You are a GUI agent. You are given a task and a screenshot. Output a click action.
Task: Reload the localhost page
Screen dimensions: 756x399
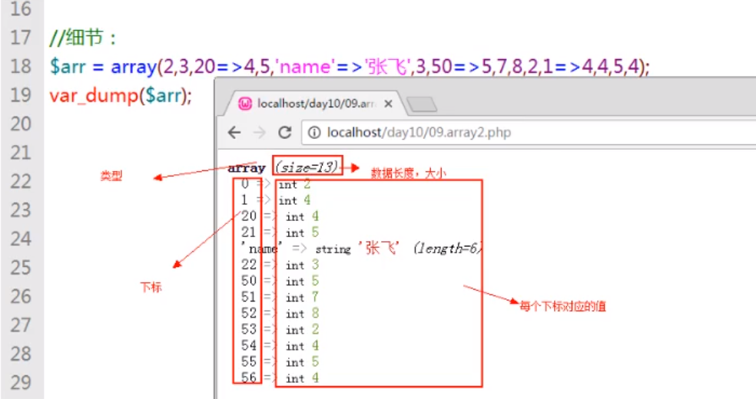tap(285, 132)
